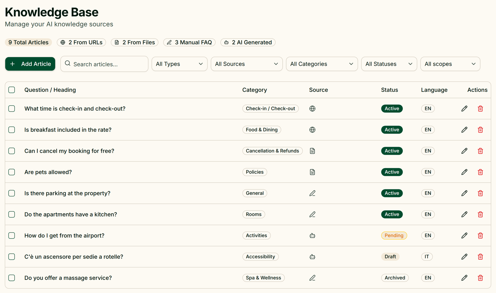Click file source icon for cancel booking row

click(x=312, y=151)
